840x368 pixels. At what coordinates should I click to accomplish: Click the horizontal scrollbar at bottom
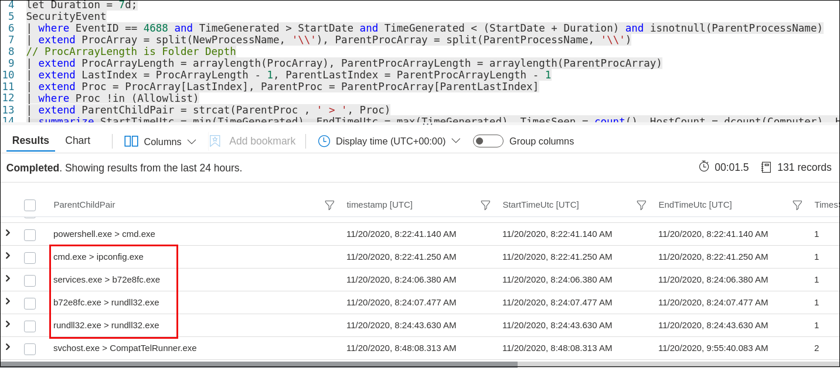click(258, 364)
